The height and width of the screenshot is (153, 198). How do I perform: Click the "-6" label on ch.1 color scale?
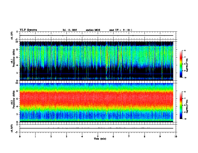(x=184, y=50)
